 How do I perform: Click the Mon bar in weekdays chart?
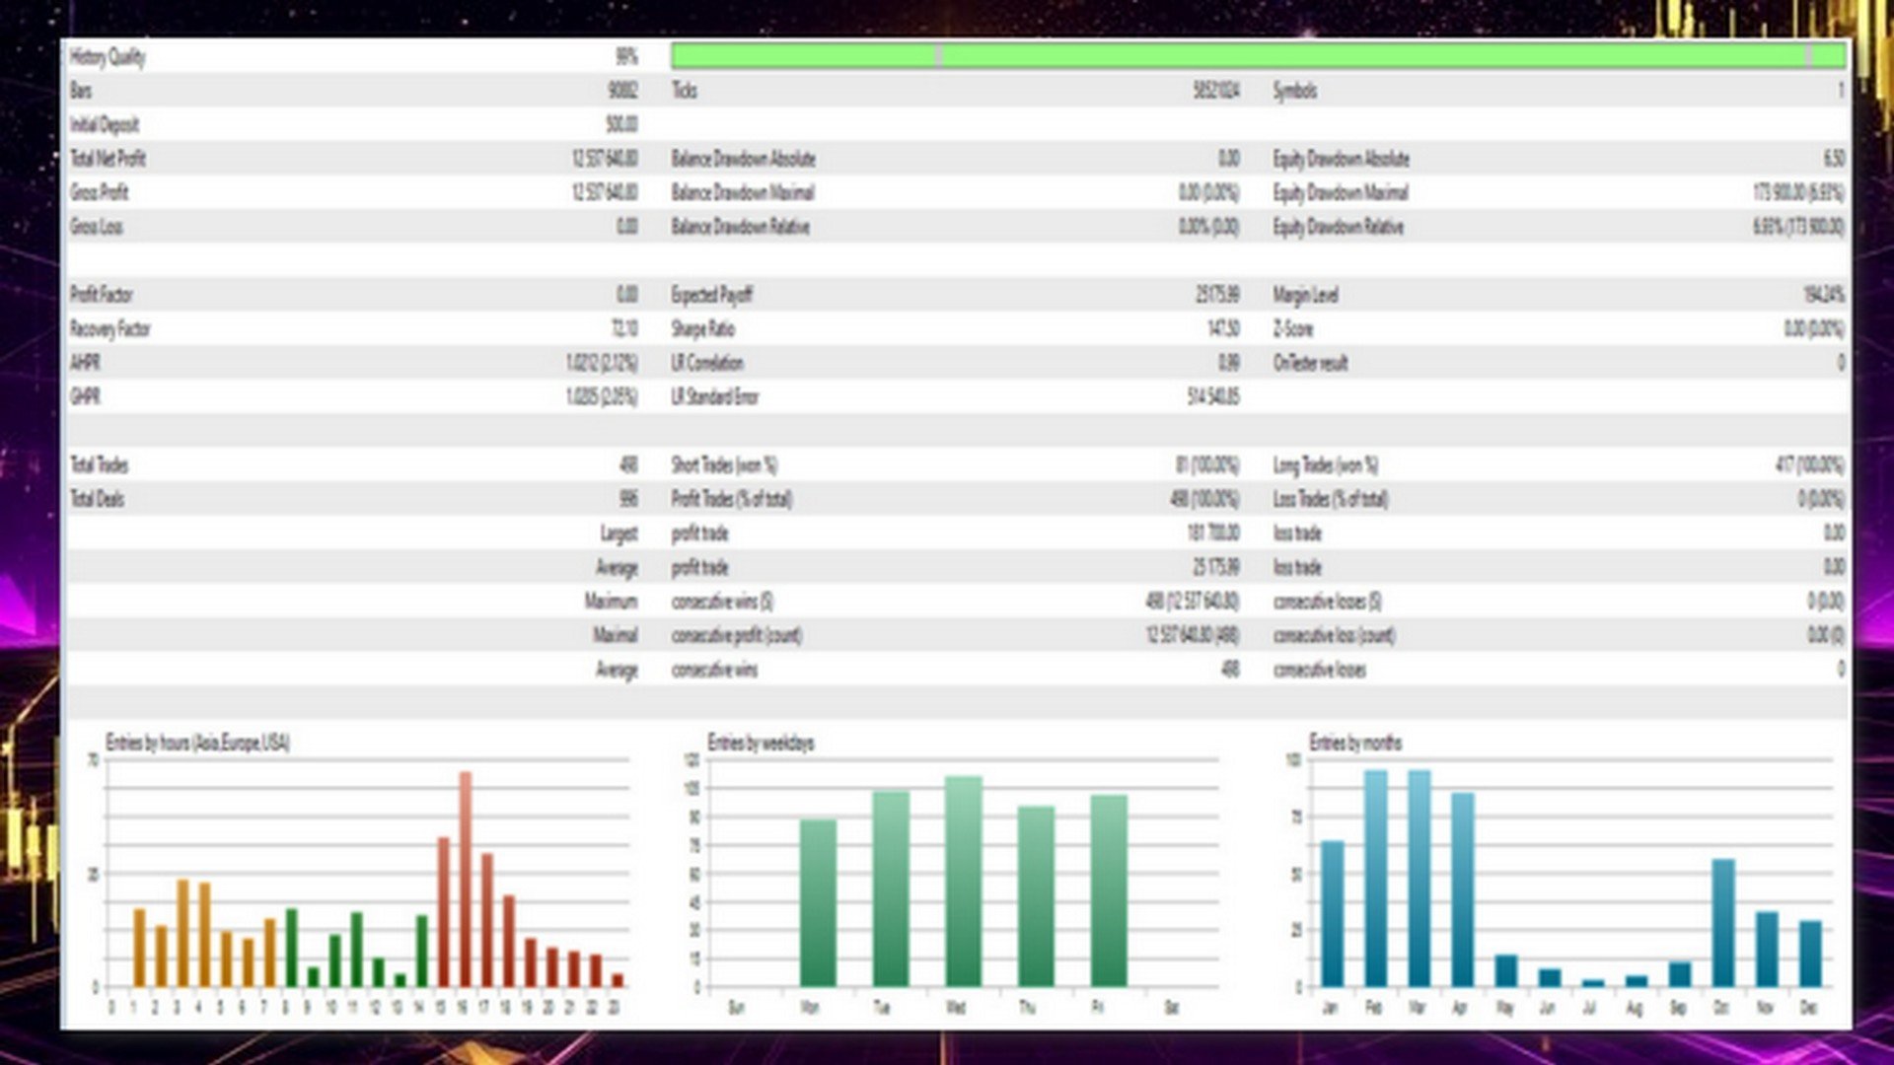[818, 903]
